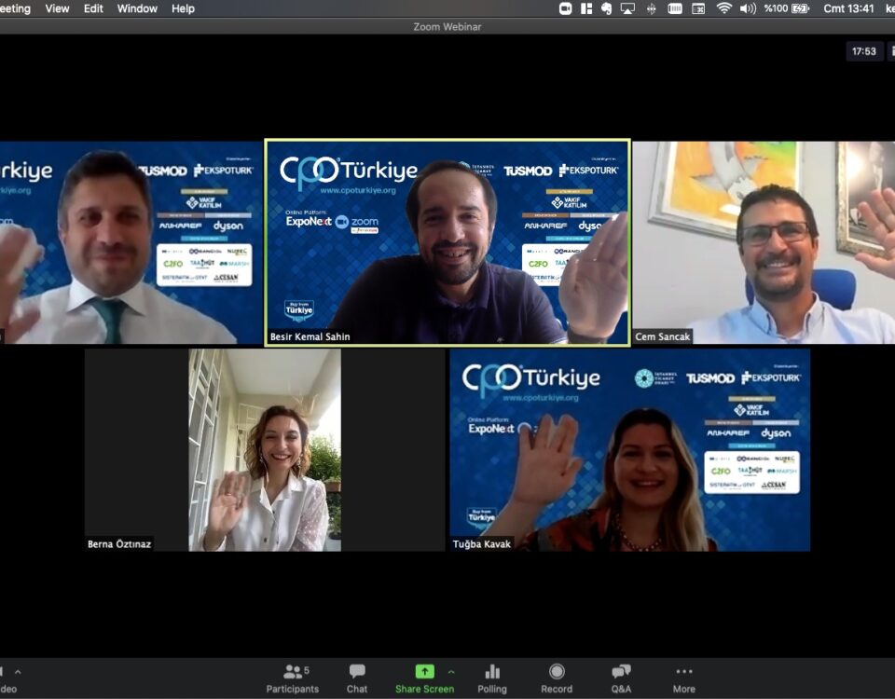The image size is (895, 699).
Task: Open the Help menu
Action: [x=183, y=8]
